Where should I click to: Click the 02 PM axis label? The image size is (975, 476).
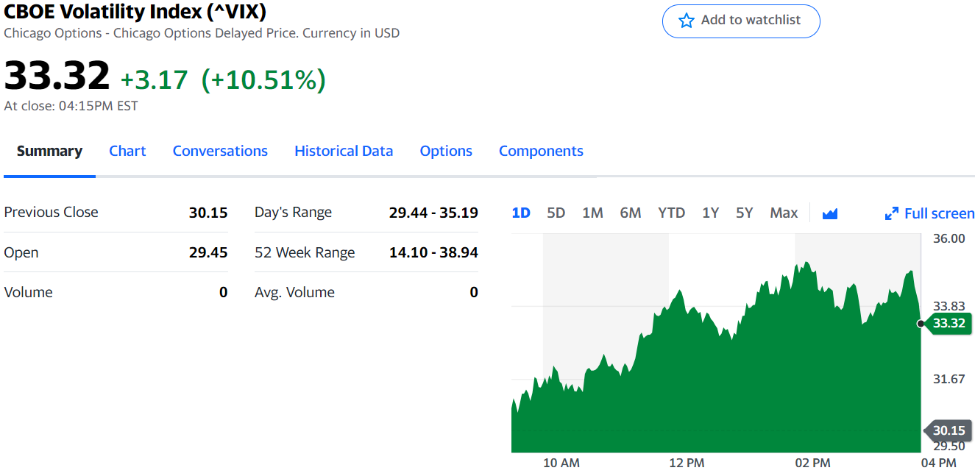(812, 463)
